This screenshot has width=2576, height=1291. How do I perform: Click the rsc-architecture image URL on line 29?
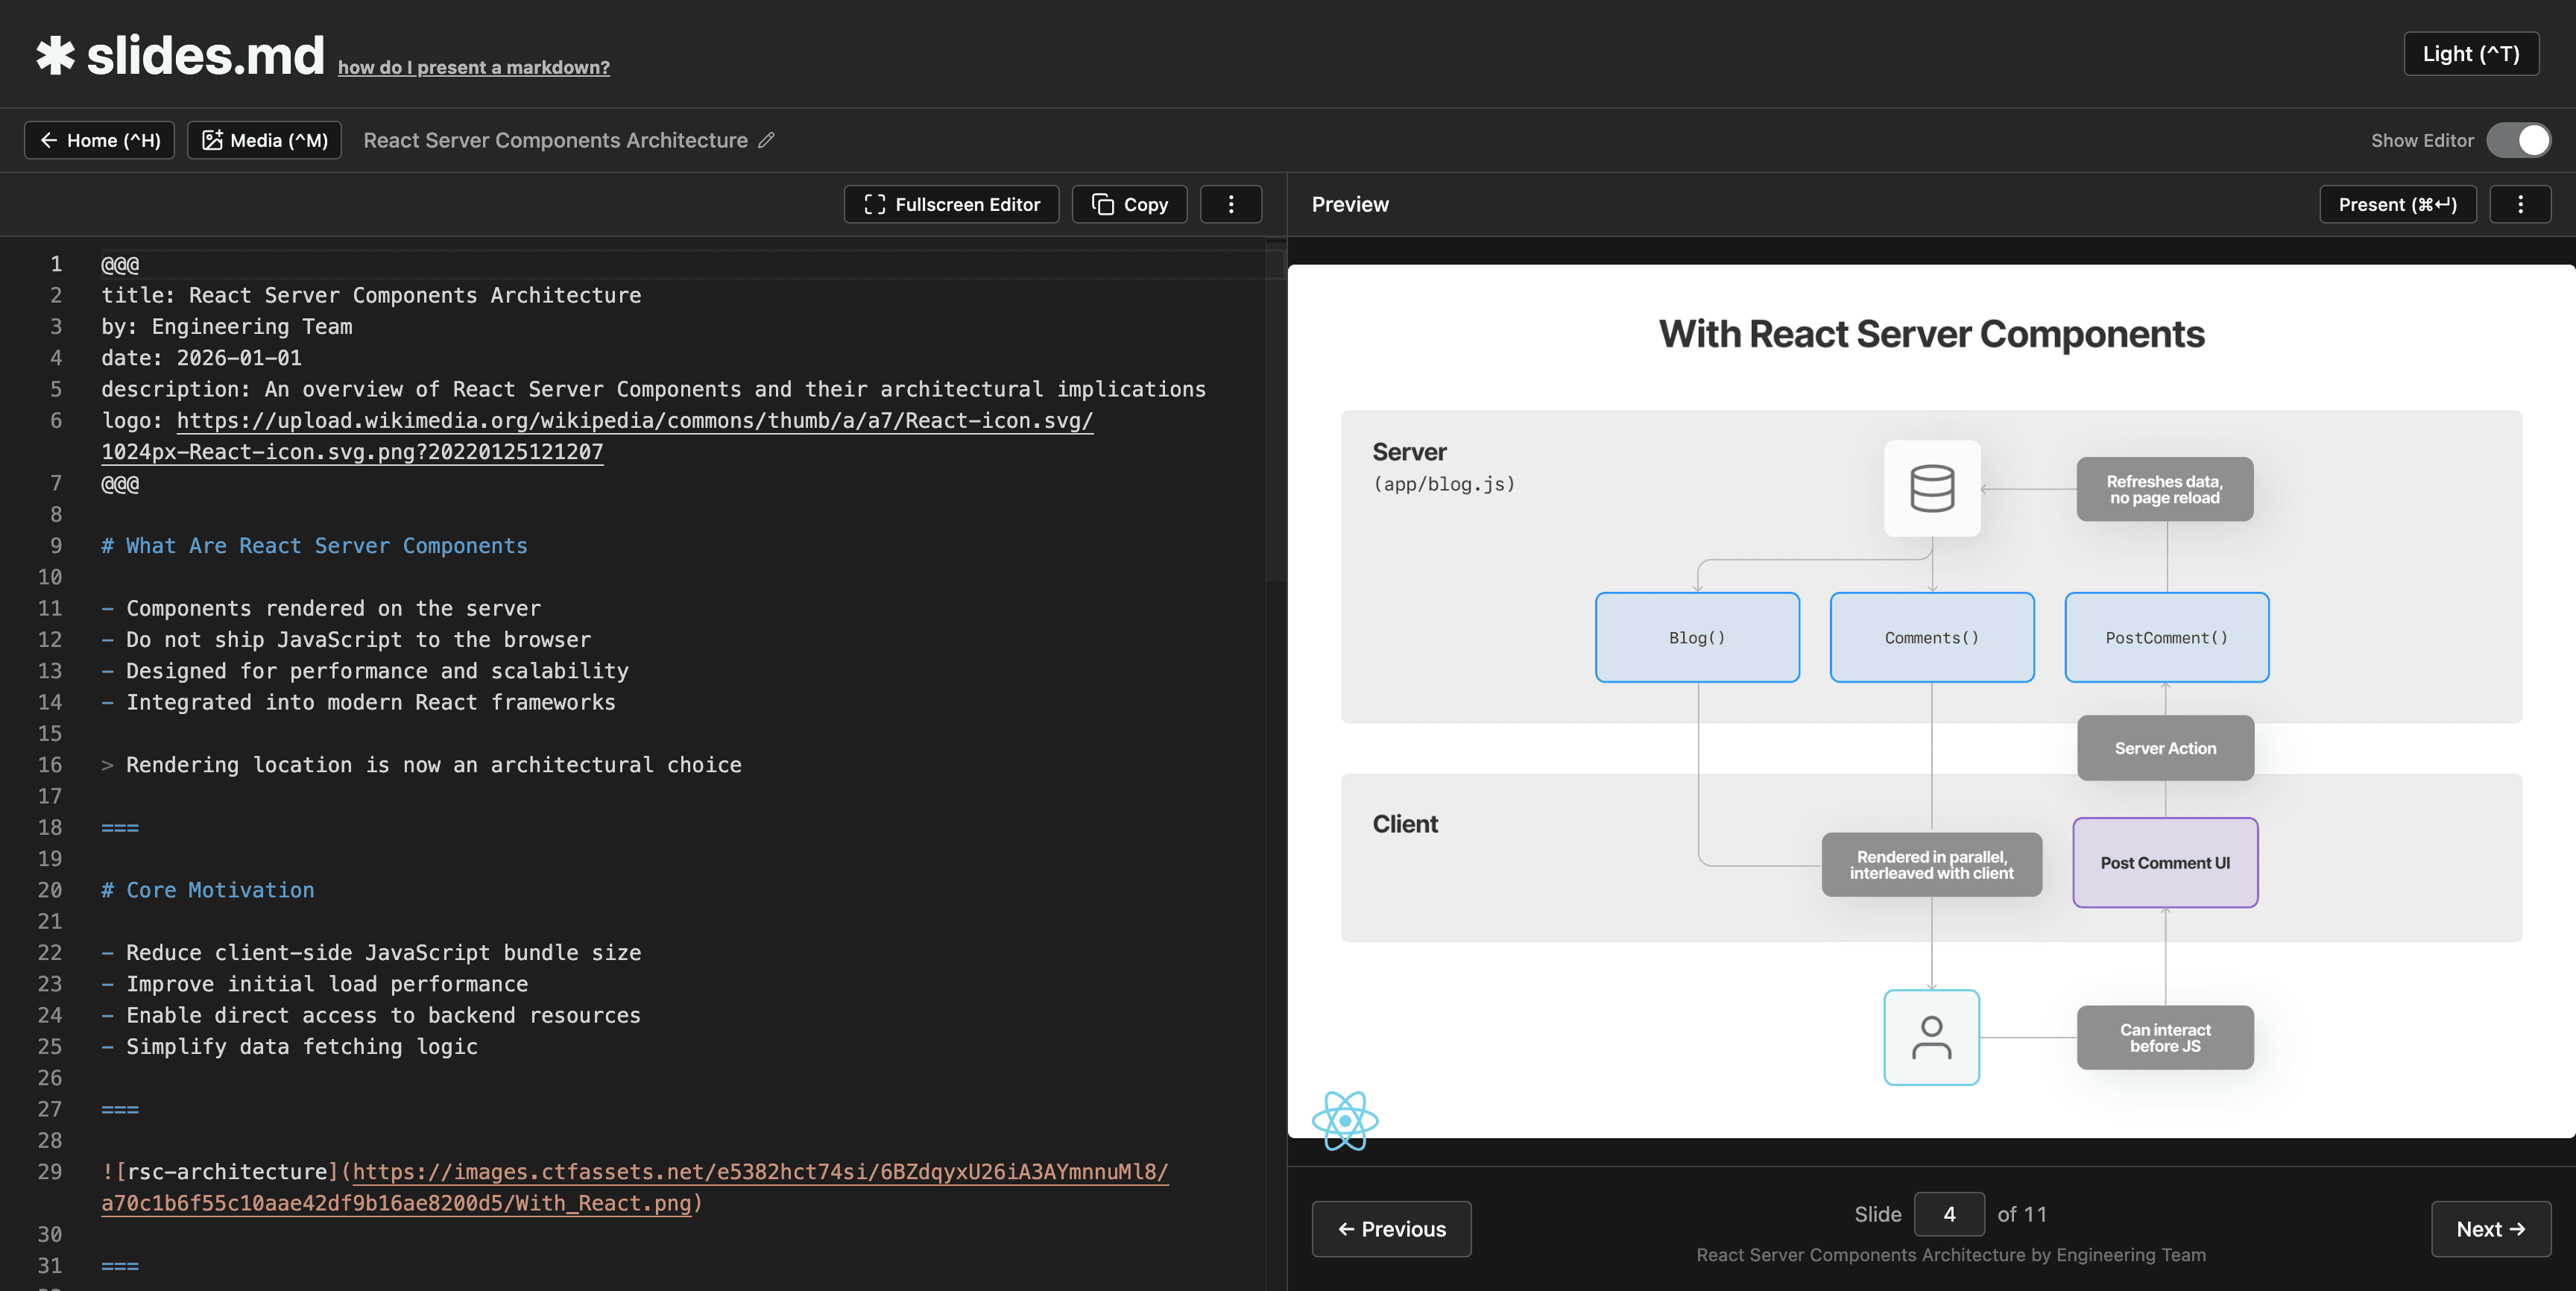pos(760,1172)
